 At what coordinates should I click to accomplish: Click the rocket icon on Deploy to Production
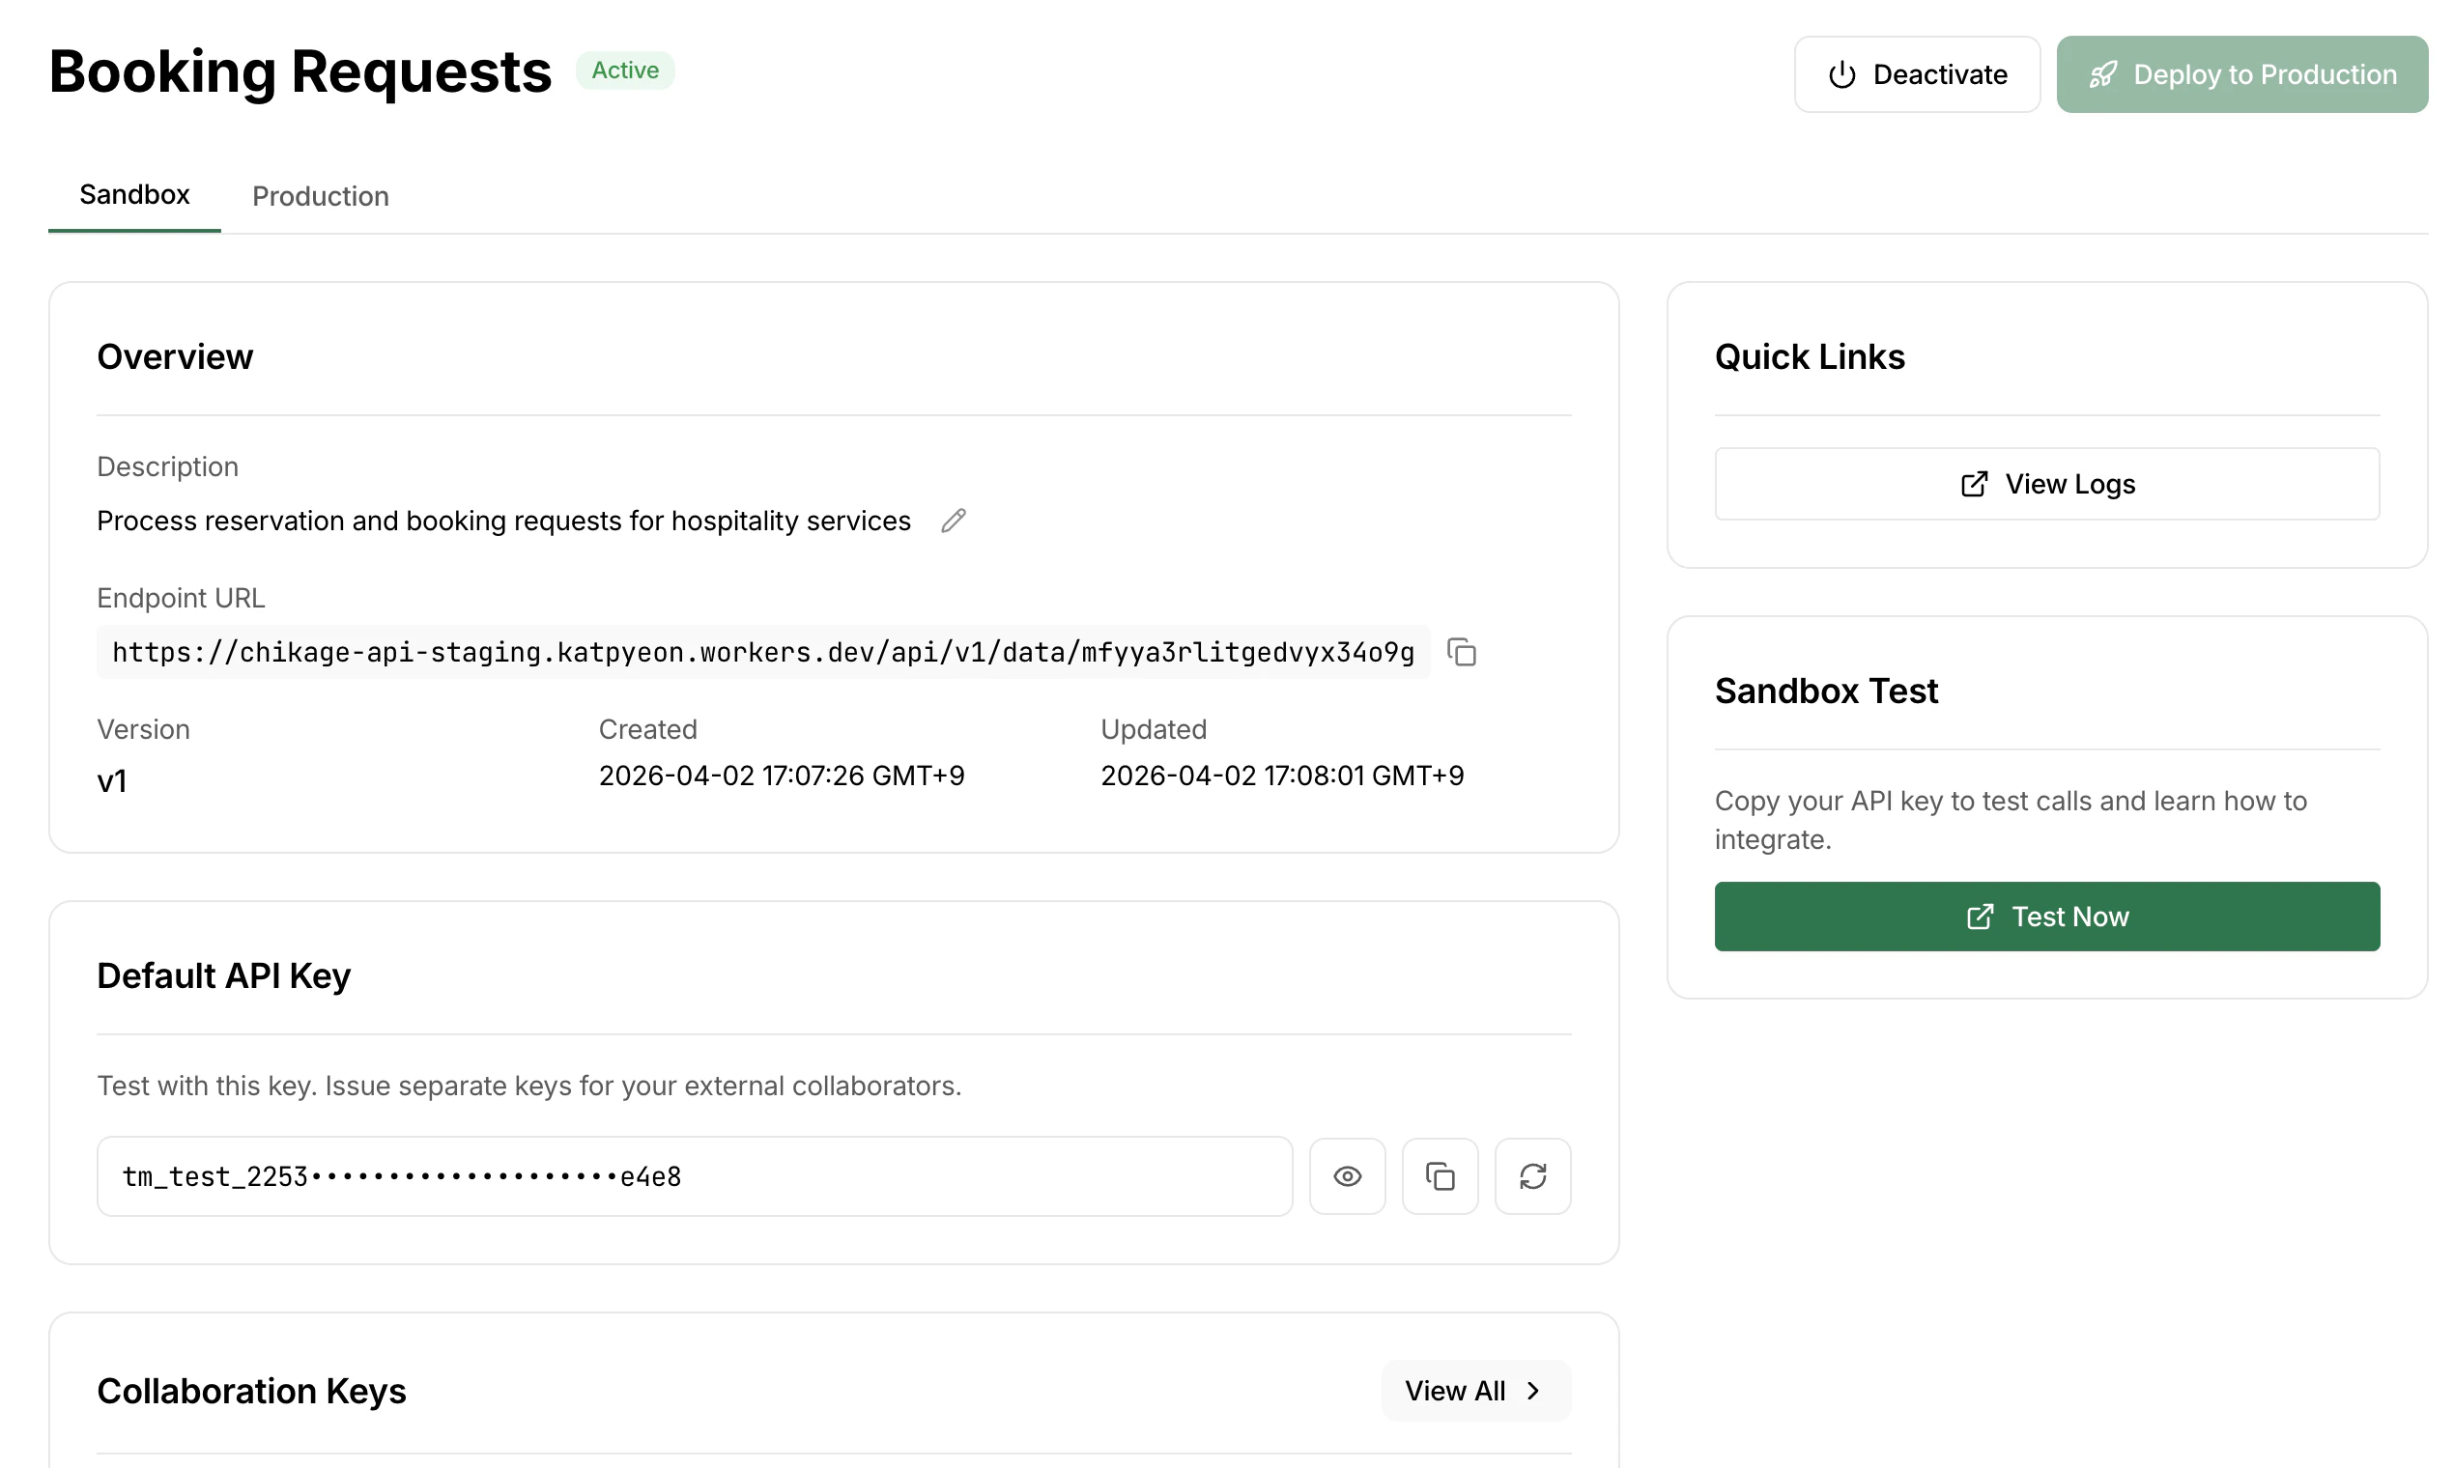[x=2103, y=74]
